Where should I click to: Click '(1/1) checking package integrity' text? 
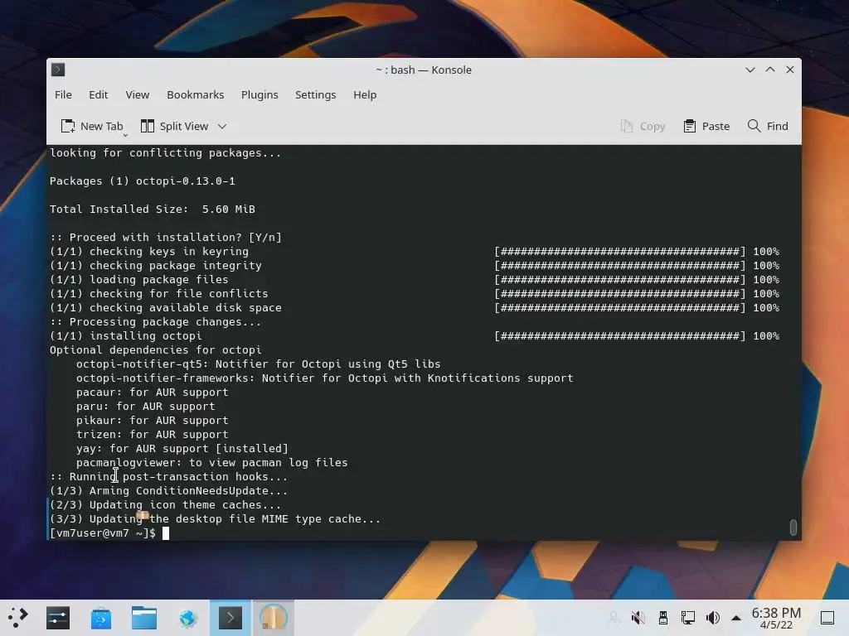(x=156, y=266)
